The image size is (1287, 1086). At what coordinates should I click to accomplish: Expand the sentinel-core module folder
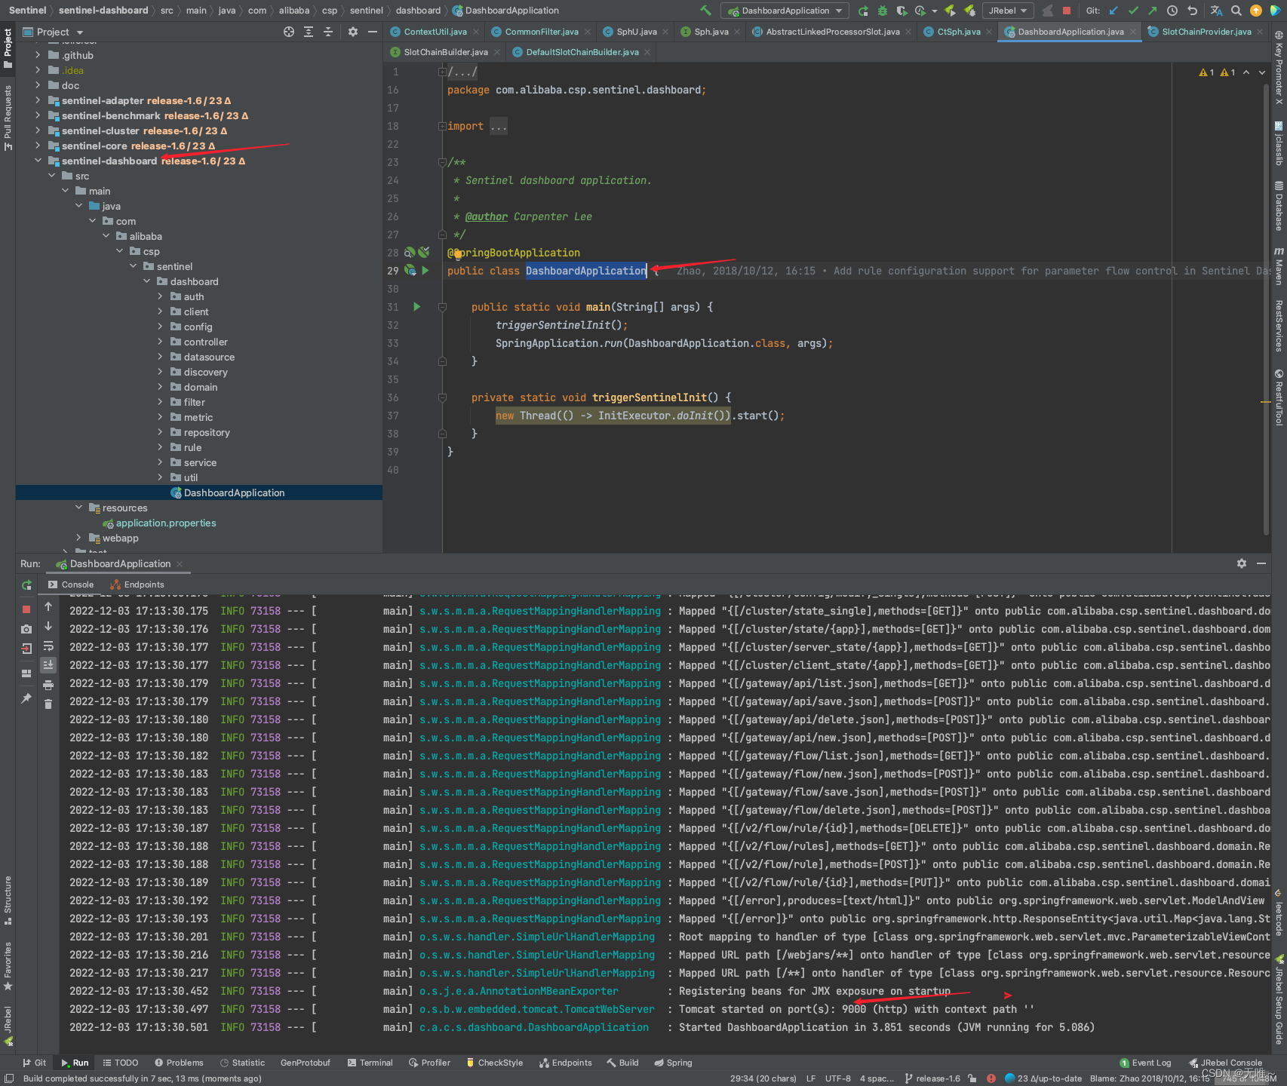point(38,146)
